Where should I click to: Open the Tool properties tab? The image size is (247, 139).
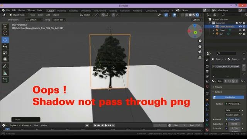click(x=207, y=60)
